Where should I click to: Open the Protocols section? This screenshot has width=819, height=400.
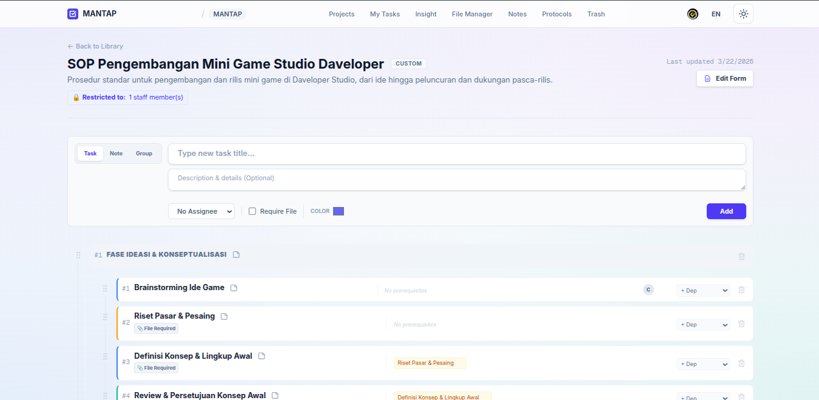click(557, 14)
